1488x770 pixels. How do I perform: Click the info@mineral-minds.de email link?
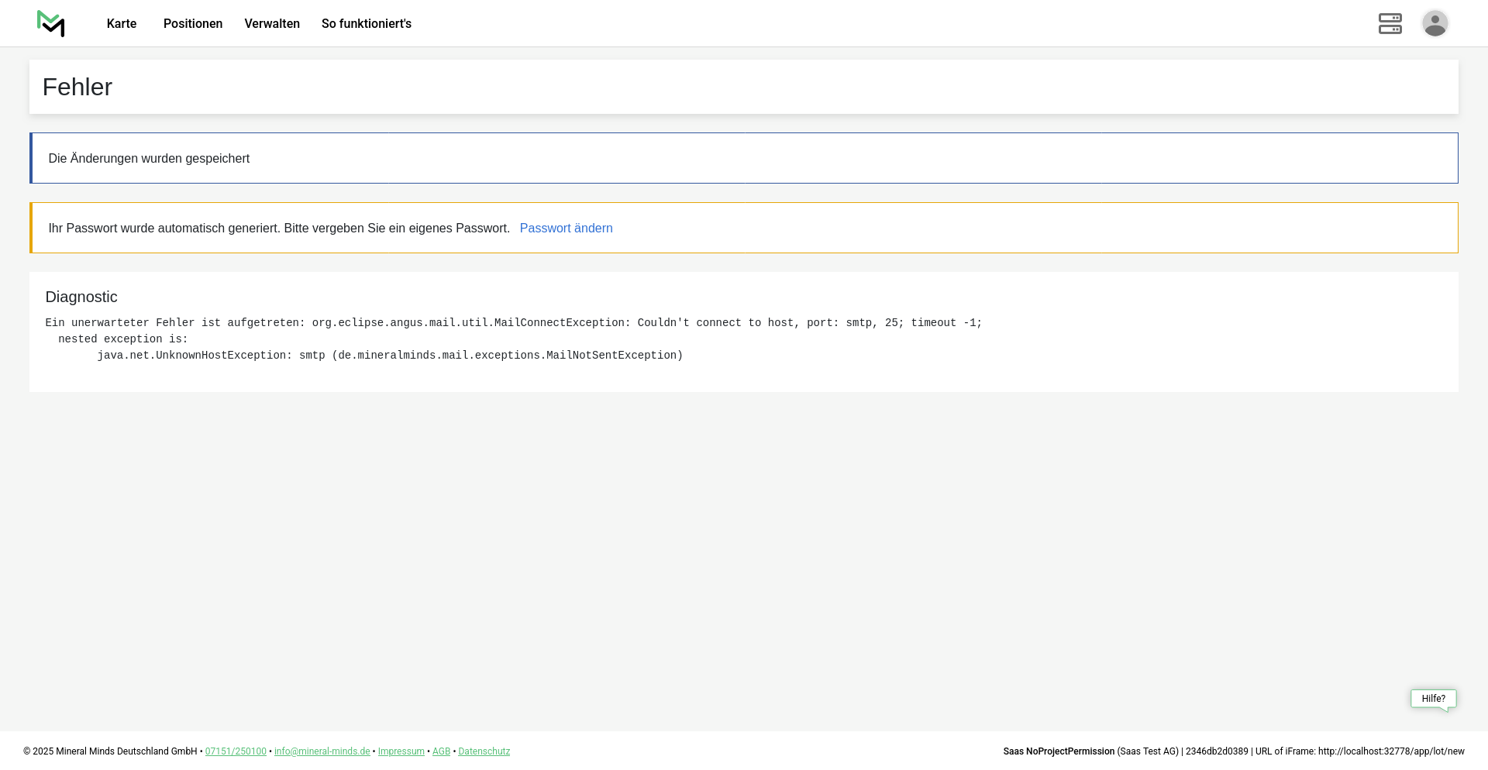pos(322,751)
